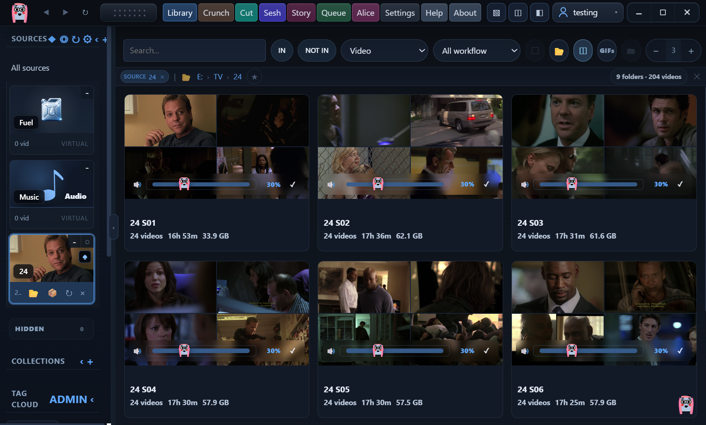The height and width of the screenshot is (425, 706).
Task: Click the two-column layout icon in title bar
Action: point(518,13)
